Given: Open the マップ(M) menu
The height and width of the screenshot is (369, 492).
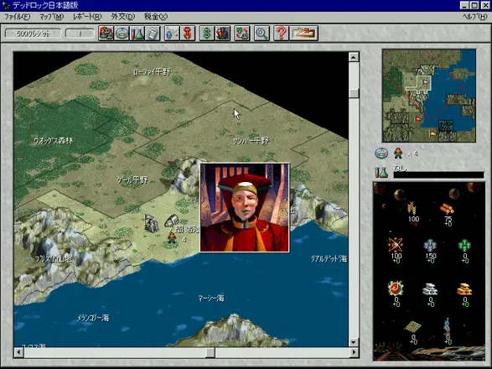Looking at the screenshot, I should (51, 16).
